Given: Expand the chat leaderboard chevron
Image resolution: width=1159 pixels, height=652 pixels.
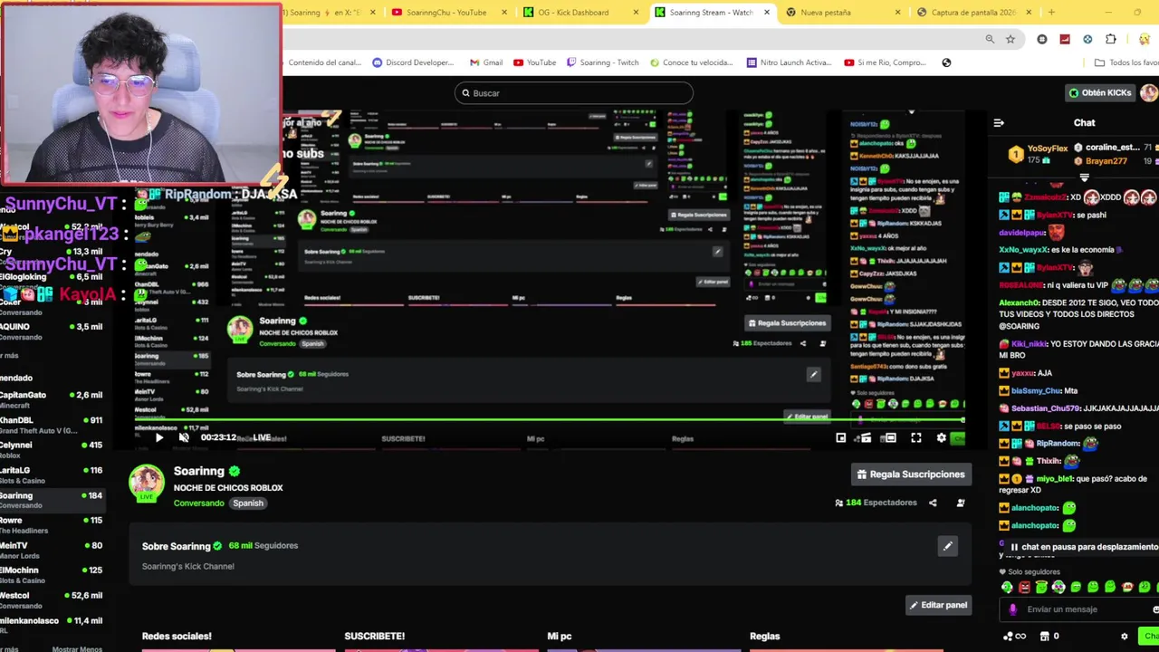Looking at the screenshot, I should click(1084, 178).
